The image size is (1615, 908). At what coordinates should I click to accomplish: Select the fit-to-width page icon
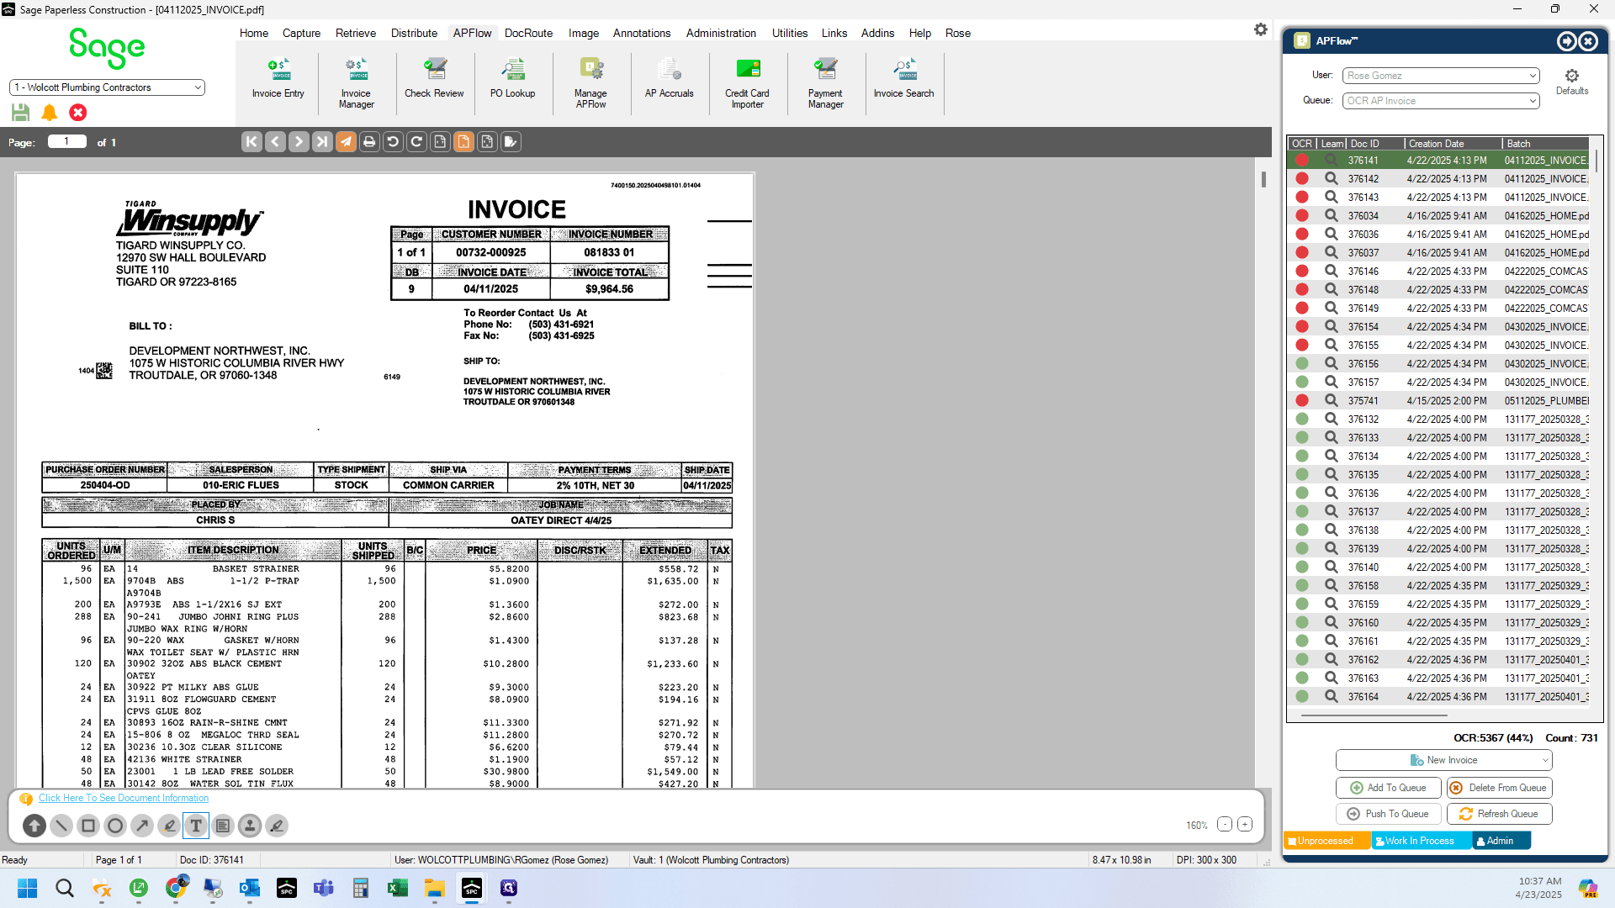click(x=440, y=142)
